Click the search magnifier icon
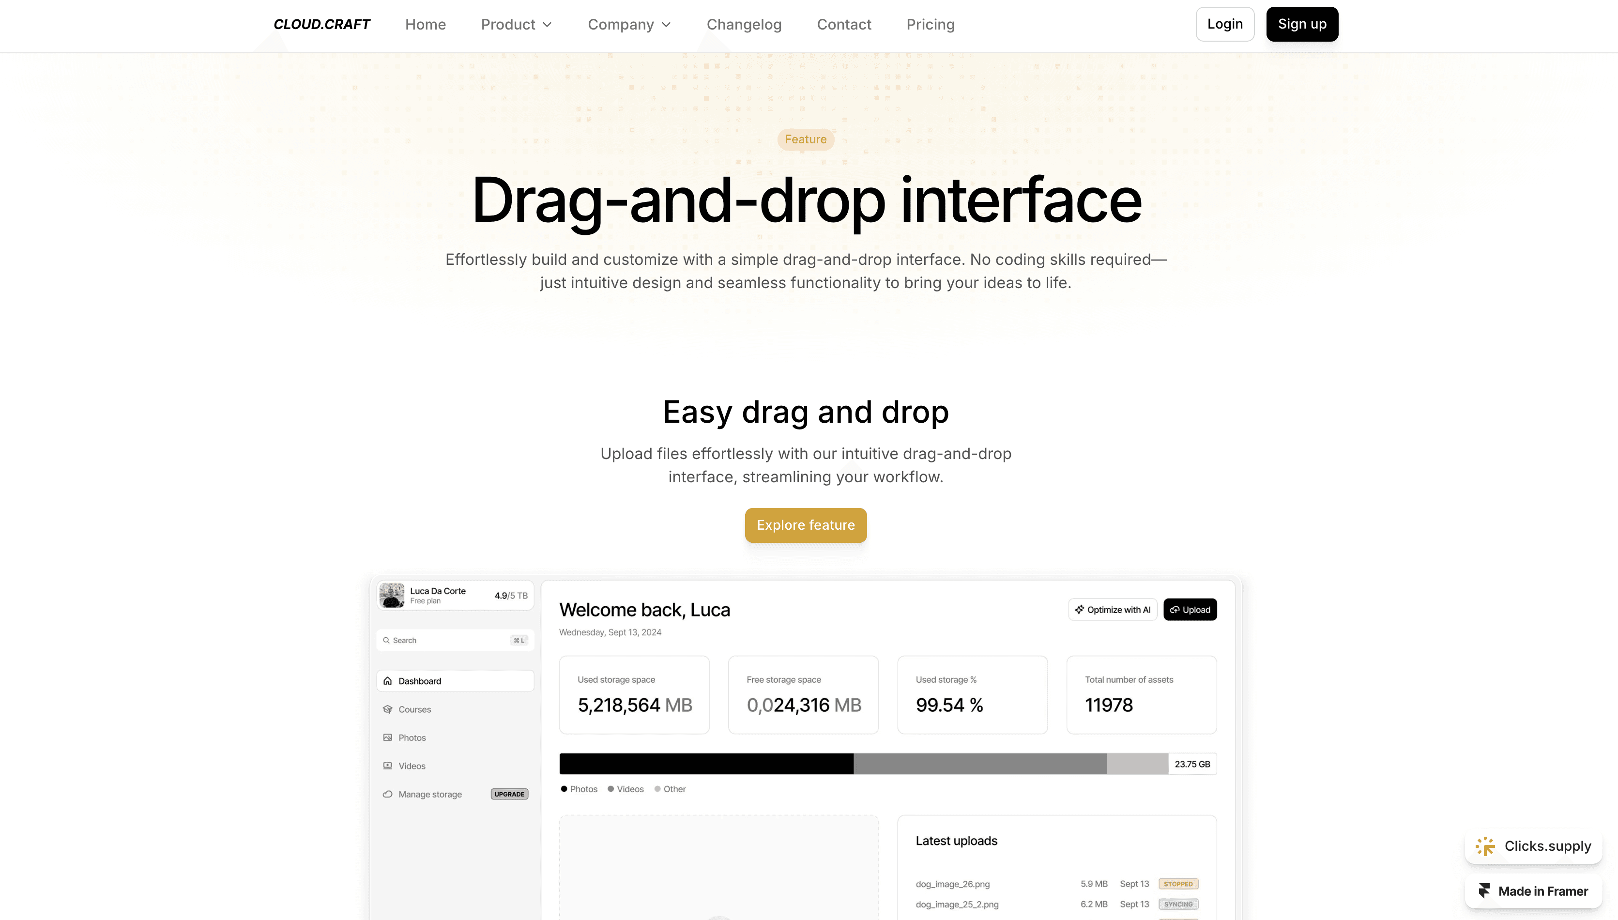The width and height of the screenshot is (1618, 920). click(x=386, y=640)
